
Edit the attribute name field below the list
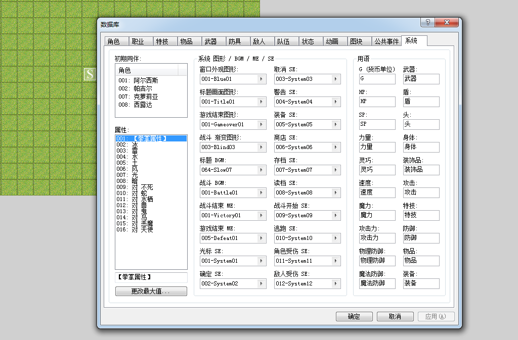point(151,277)
